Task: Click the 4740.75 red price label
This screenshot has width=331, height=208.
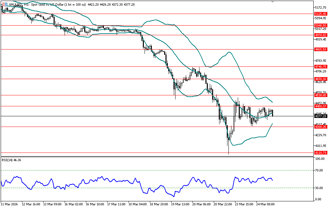Action: (320, 67)
